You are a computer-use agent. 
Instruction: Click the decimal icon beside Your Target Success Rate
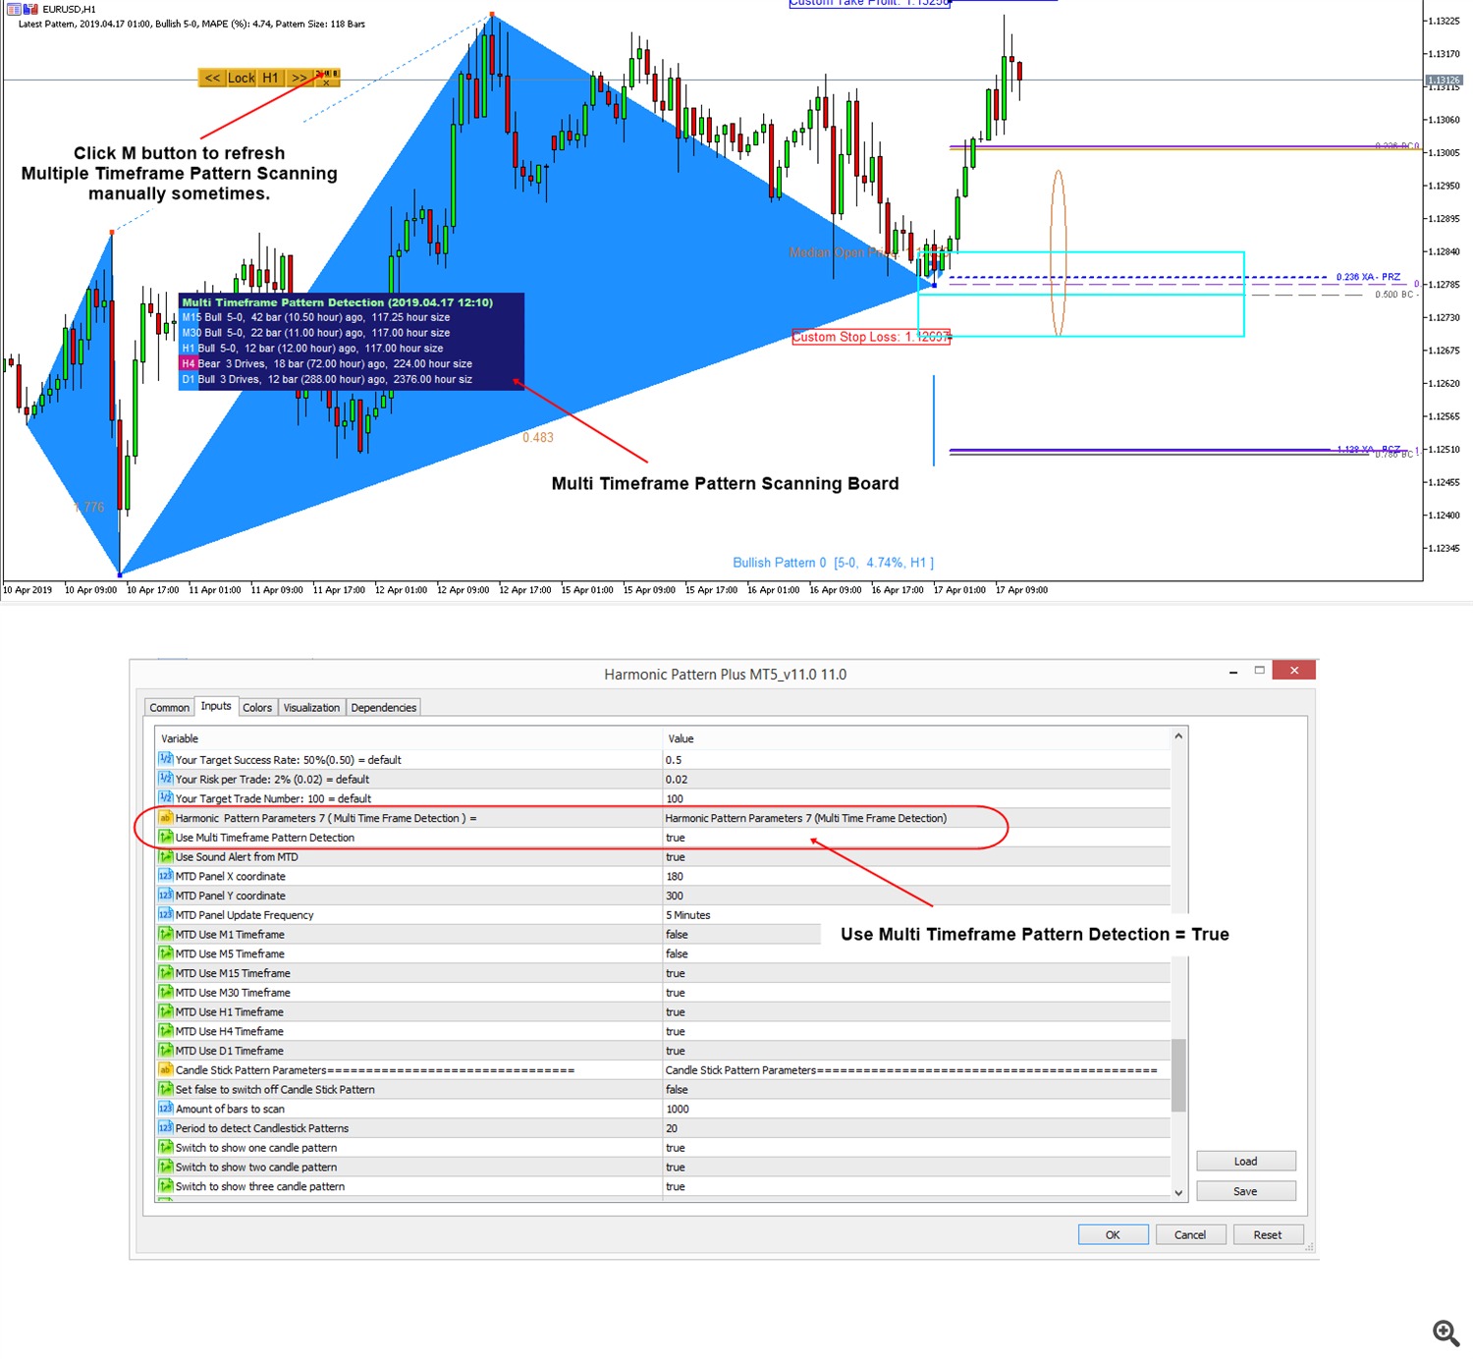[166, 759]
